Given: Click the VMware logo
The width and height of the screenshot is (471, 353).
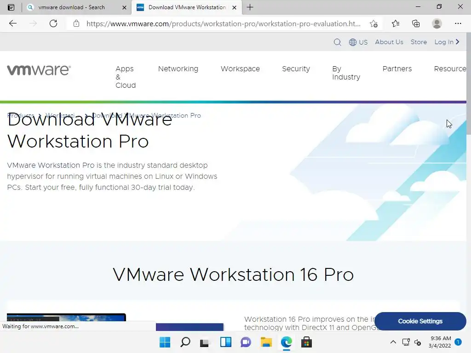Looking at the screenshot, I should pyautogui.click(x=39, y=70).
